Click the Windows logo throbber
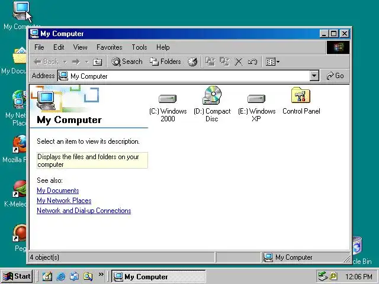The height and width of the screenshot is (284, 379). coord(338,47)
